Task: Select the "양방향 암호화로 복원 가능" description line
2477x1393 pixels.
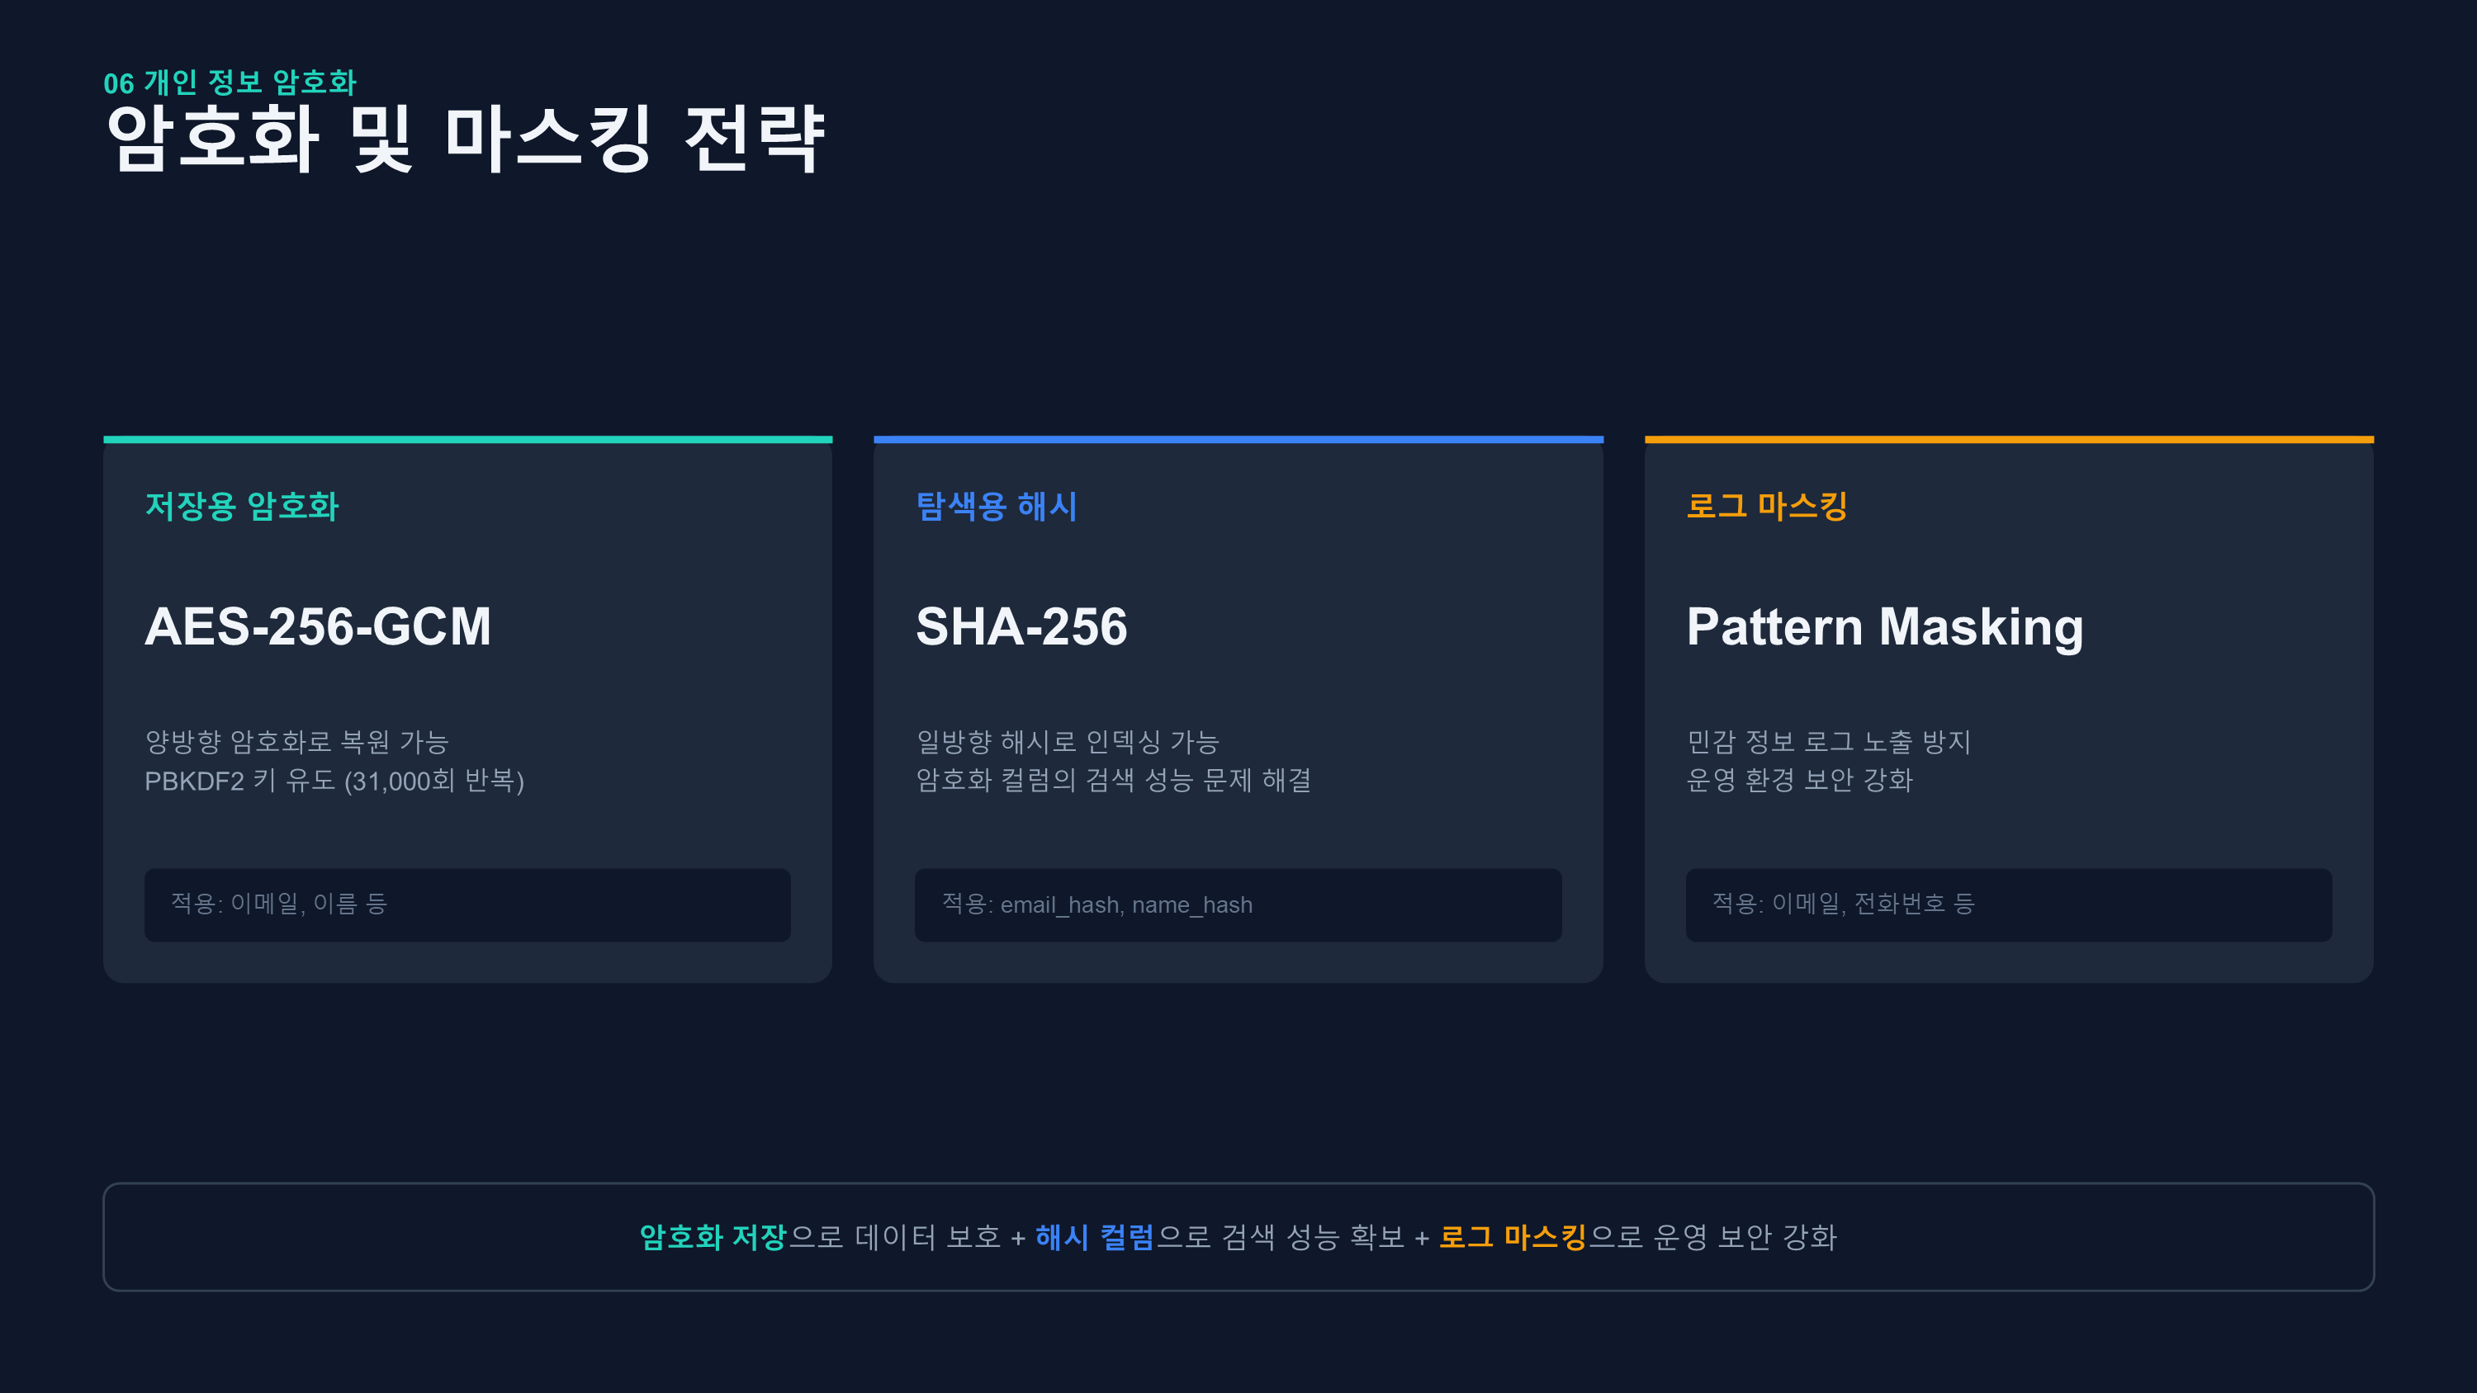Action: [296, 741]
